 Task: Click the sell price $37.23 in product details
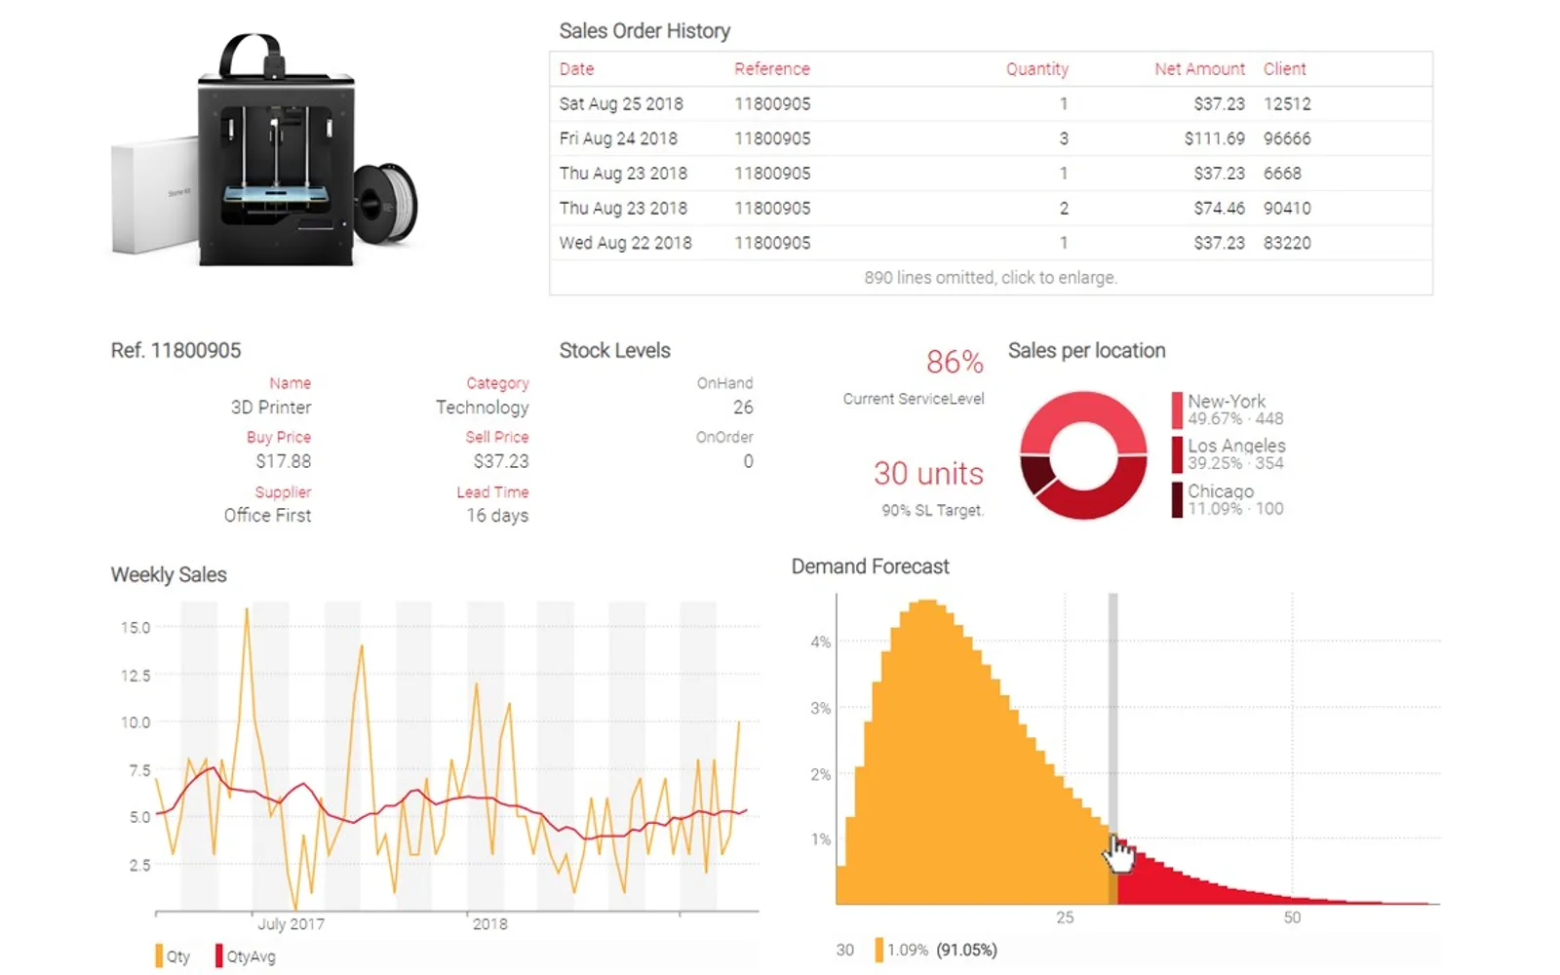pyautogui.click(x=501, y=461)
